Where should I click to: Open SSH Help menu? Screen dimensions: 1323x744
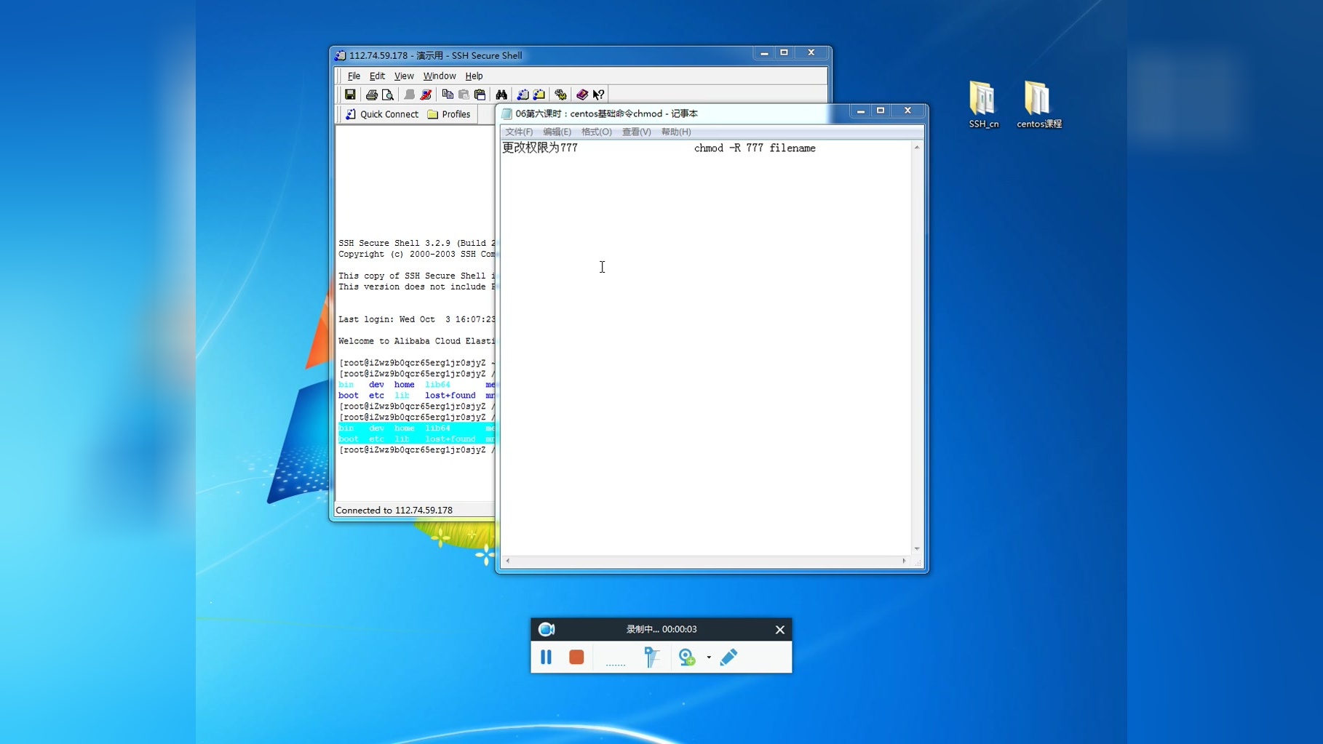click(474, 76)
